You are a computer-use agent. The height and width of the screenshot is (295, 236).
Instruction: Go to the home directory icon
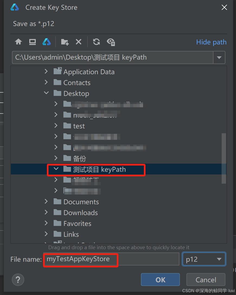tap(18, 41)
